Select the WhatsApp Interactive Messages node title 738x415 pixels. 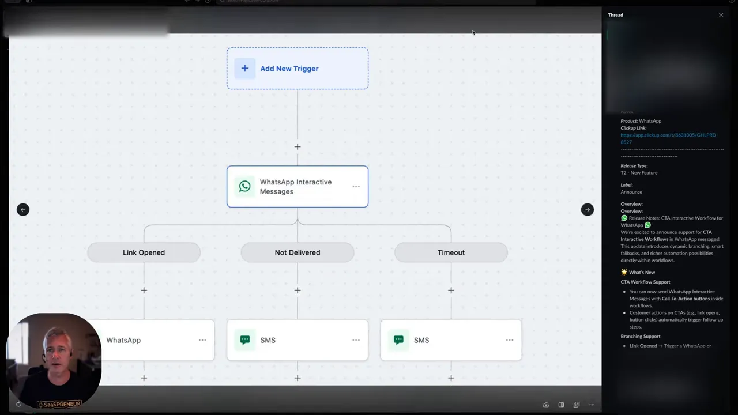tap(296, 187)
